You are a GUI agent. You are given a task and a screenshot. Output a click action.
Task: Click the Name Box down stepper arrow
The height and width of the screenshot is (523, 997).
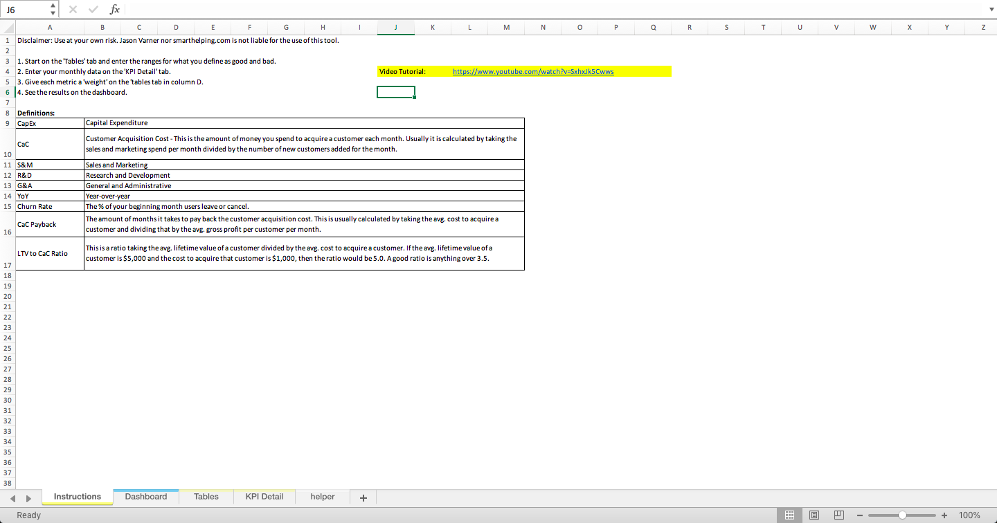(x=52, y=12)
